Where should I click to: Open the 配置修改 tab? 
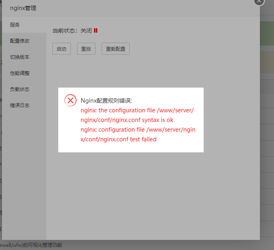(x=24, y=41)
